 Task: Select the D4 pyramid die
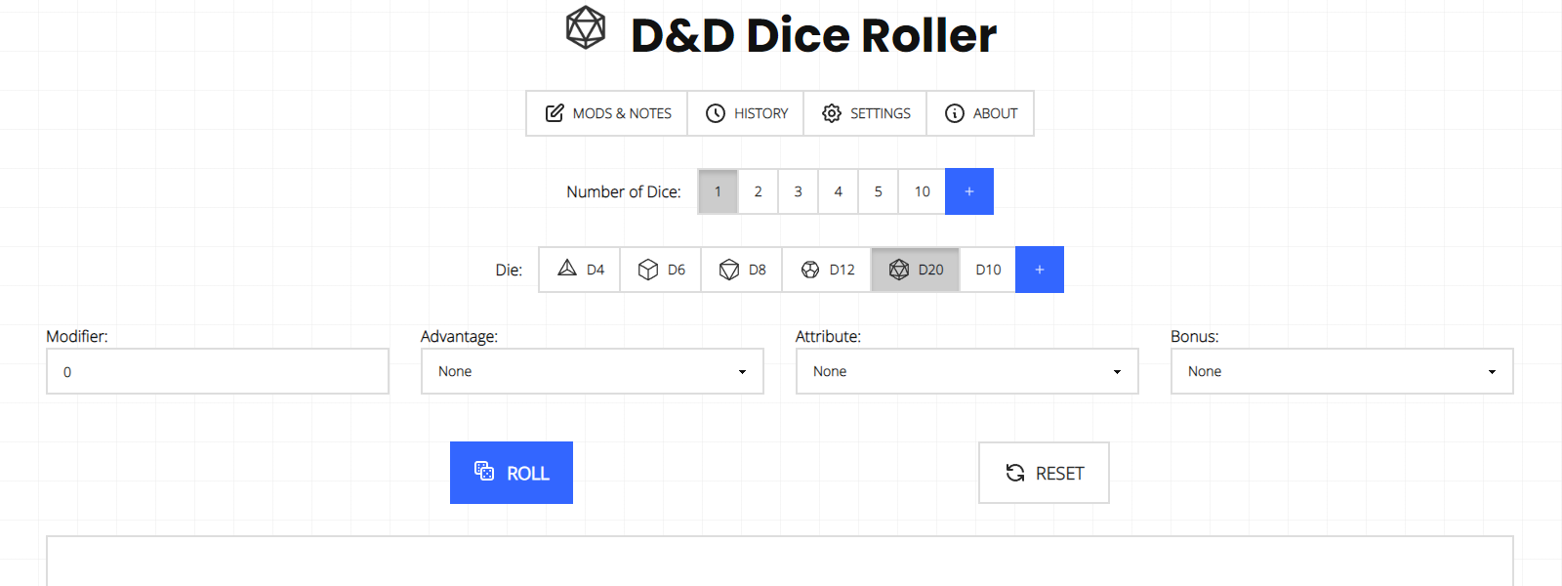click(x=580, y=270)
